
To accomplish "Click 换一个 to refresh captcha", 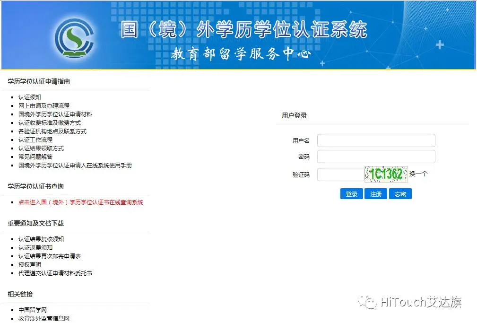I will click(418, 174).
